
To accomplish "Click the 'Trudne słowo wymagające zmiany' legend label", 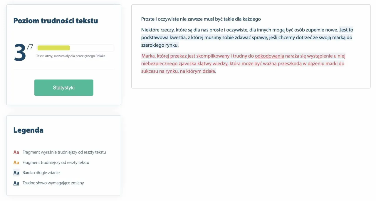I will tap(53, 183).
